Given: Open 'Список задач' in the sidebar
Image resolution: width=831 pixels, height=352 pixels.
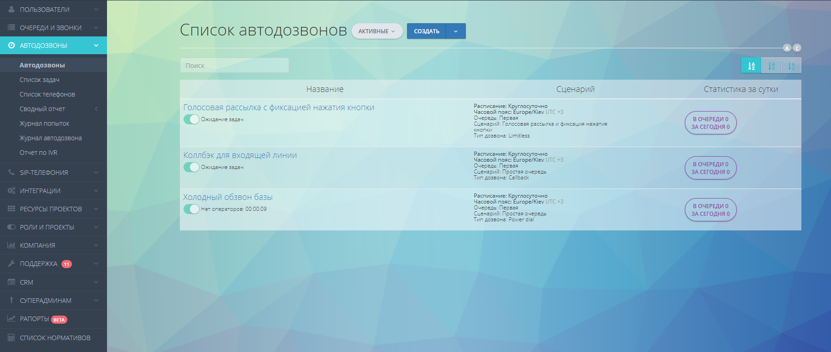Looking at the screenshot, I should tap(40, 80).
